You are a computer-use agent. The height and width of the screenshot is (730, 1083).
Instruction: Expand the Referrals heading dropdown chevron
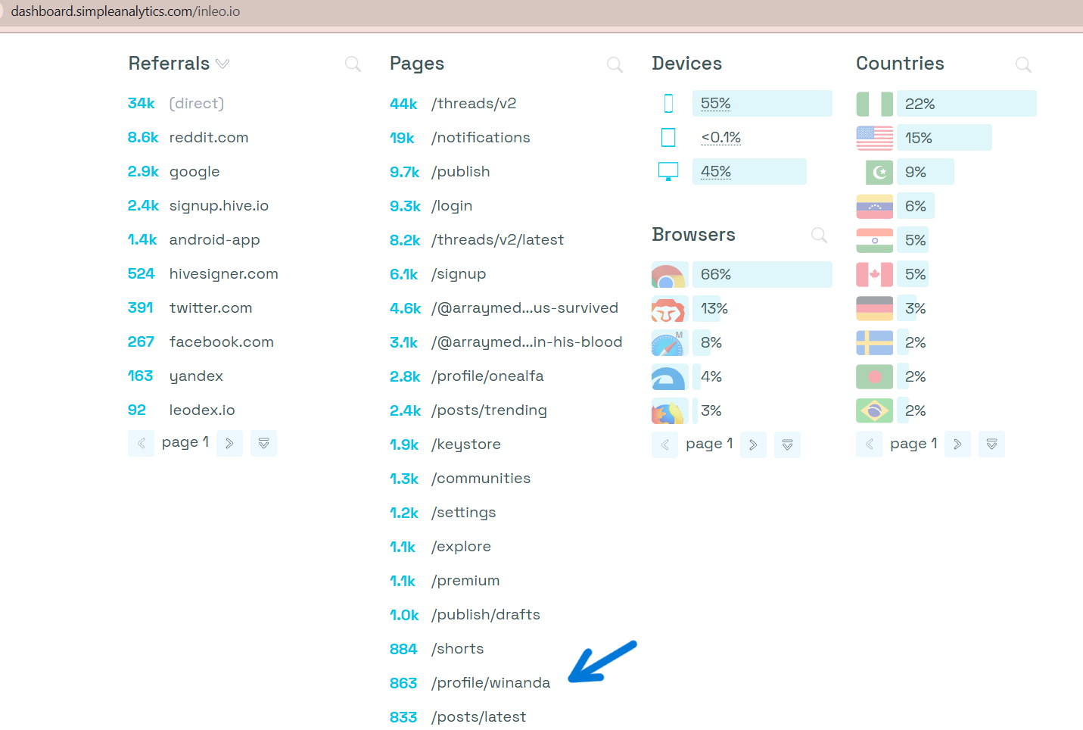(x=223, y=64)
